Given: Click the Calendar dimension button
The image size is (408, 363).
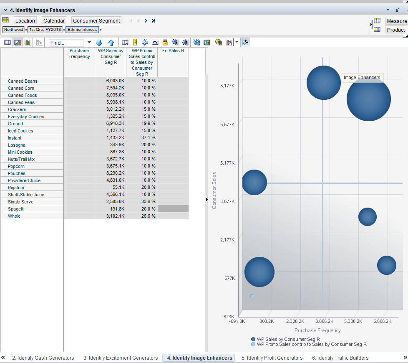Looking at the screenshot, I should point(54,20).
